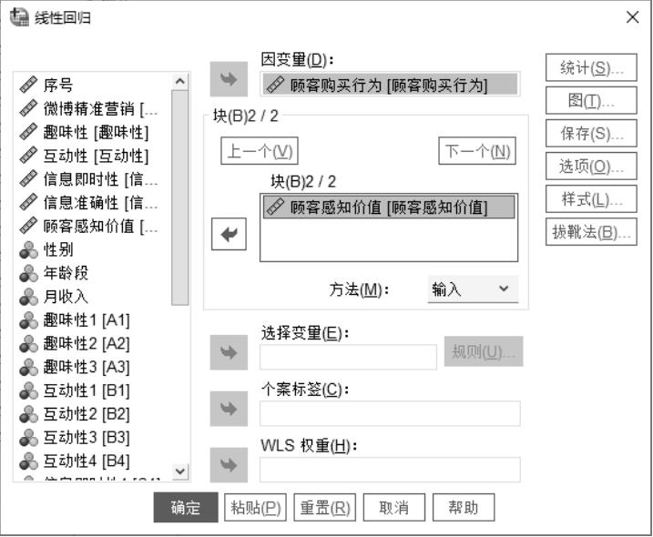Select 顾客感知价值 in the block independent list

click(389, 207)
